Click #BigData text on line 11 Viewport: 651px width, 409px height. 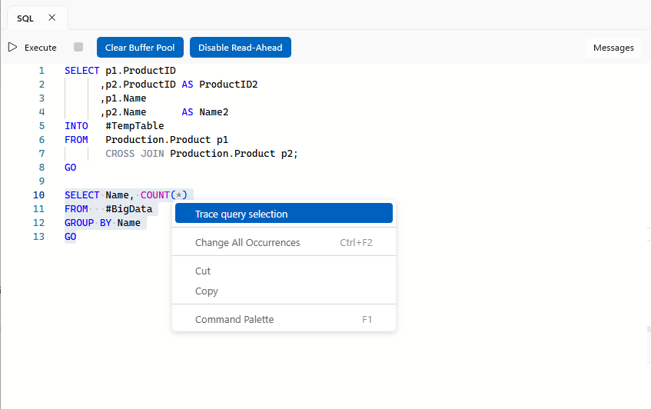coord(128,209)
